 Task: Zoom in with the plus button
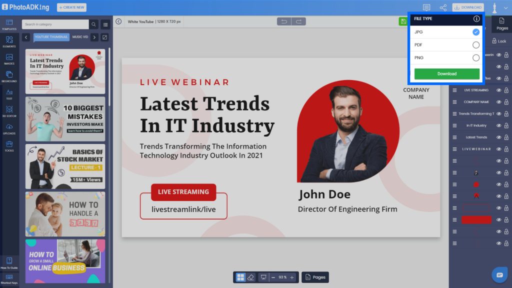pyautogui.click(x=292, y=277)
